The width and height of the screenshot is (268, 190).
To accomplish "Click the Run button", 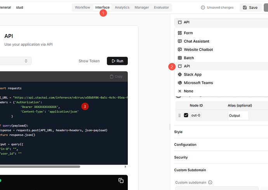I will pos(117,61).
